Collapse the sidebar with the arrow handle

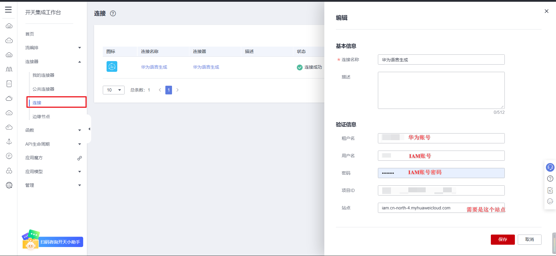89,129
